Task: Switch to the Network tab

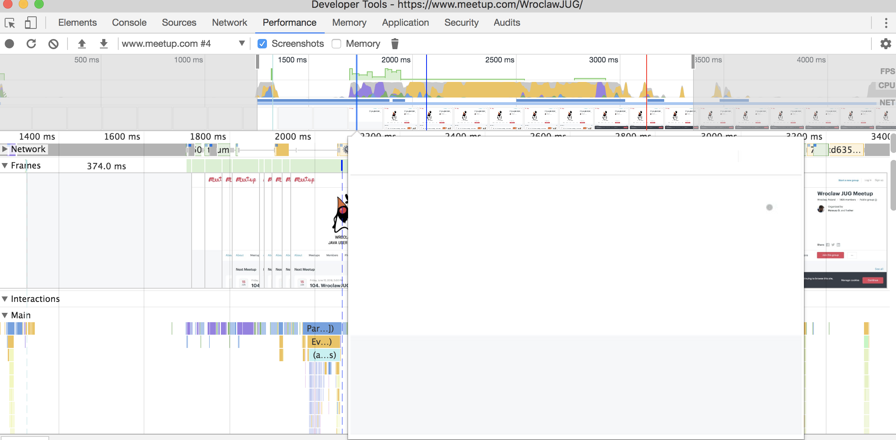Action: 229,23
